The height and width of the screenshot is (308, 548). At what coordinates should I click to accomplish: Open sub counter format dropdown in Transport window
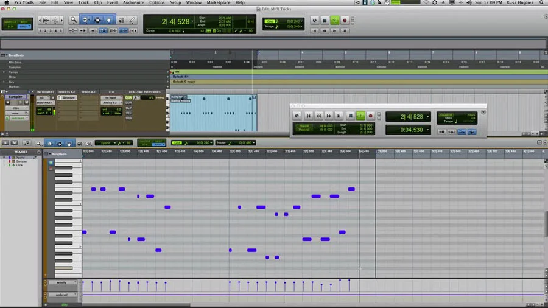428,130
